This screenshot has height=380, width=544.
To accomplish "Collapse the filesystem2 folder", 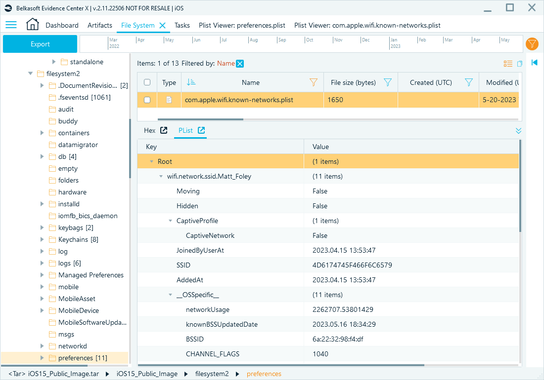I will point(31,74).
